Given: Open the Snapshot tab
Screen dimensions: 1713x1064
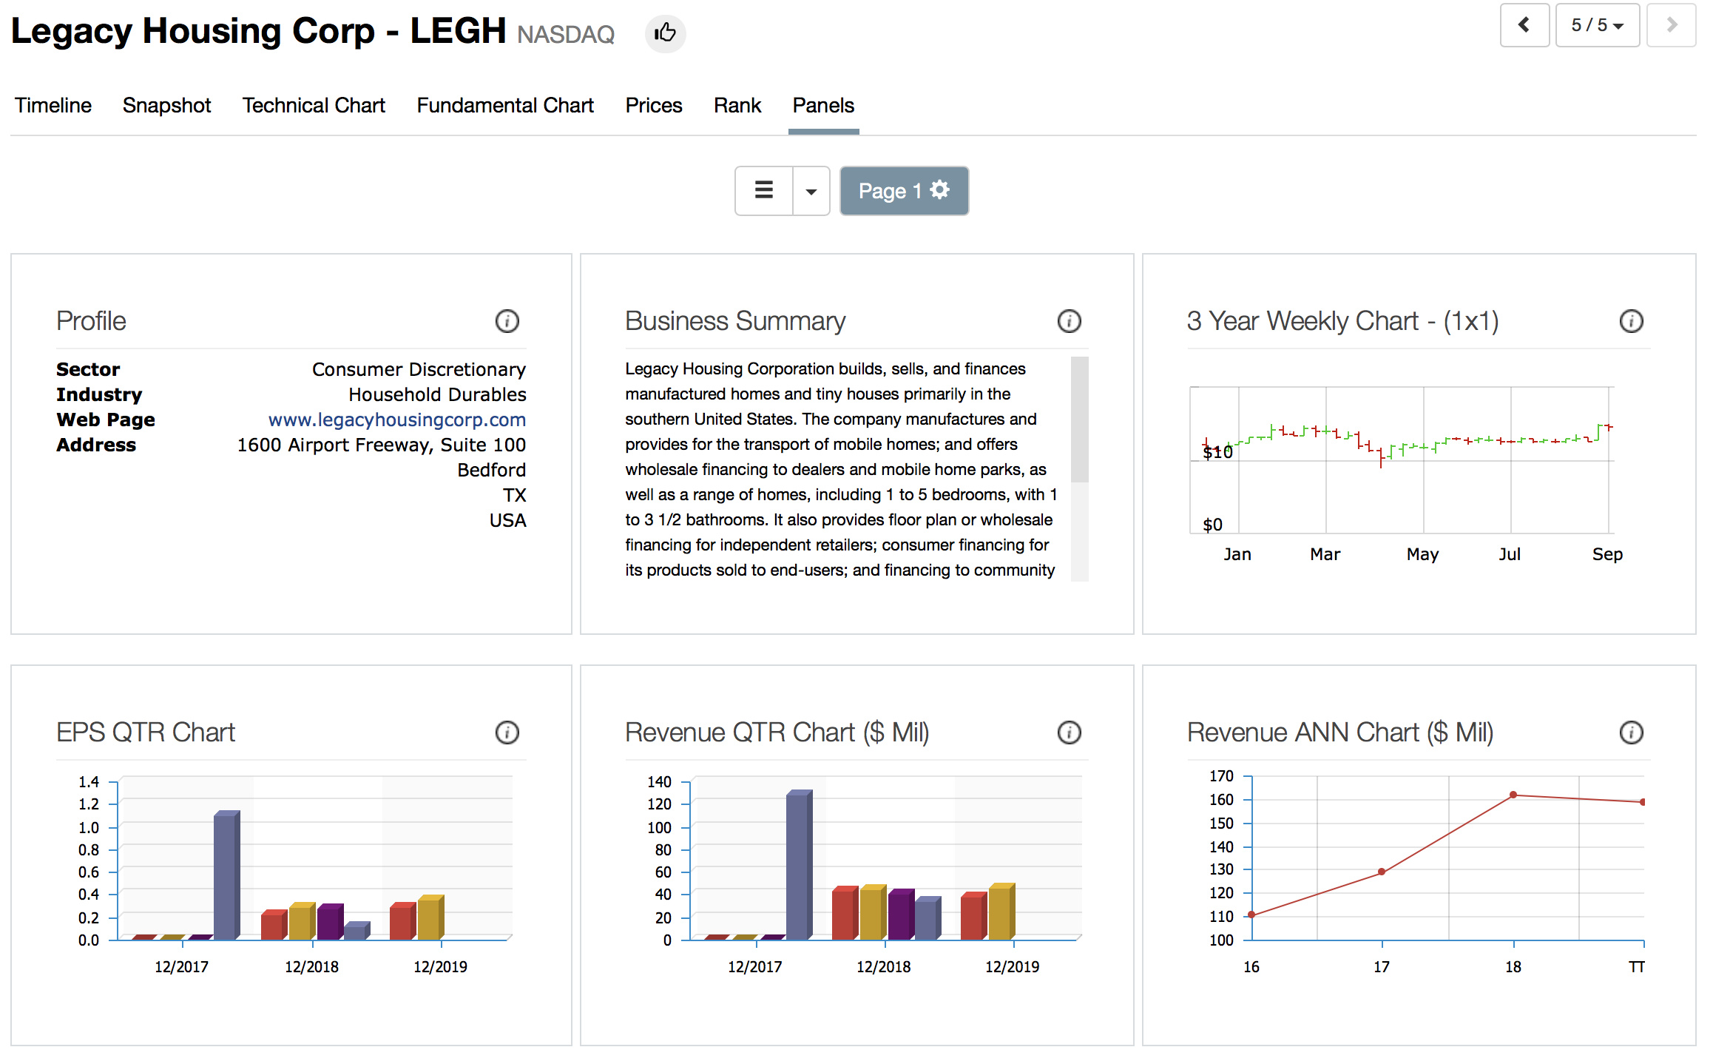Looking at the screenshot, I should [166, 105].
